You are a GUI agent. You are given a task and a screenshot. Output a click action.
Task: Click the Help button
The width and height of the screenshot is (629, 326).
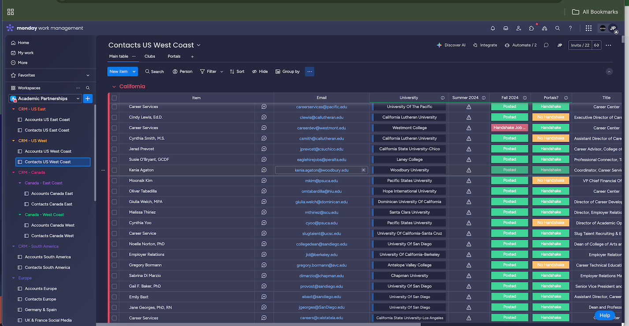click(605, 315)
